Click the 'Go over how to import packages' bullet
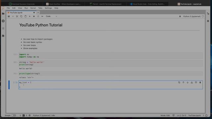The width and height of the screenshot is (212, 119). pyautogui.click(x=38, y=39)
